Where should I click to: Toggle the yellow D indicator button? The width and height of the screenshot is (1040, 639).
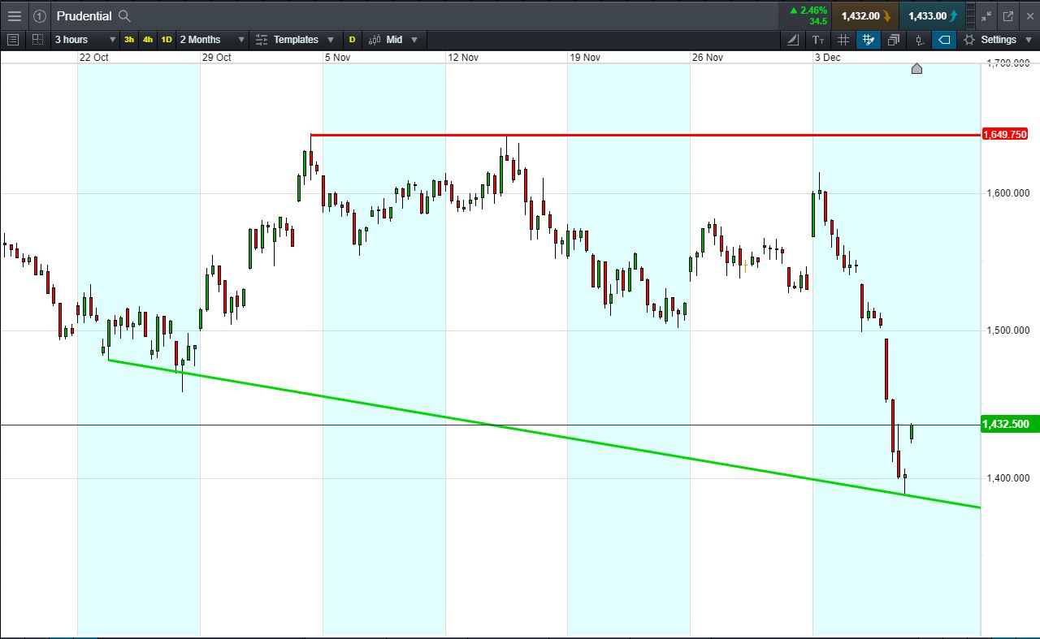click(352, 40)
